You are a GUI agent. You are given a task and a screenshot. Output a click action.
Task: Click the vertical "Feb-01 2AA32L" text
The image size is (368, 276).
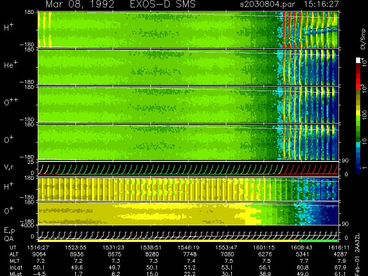[x=357, y=254]
